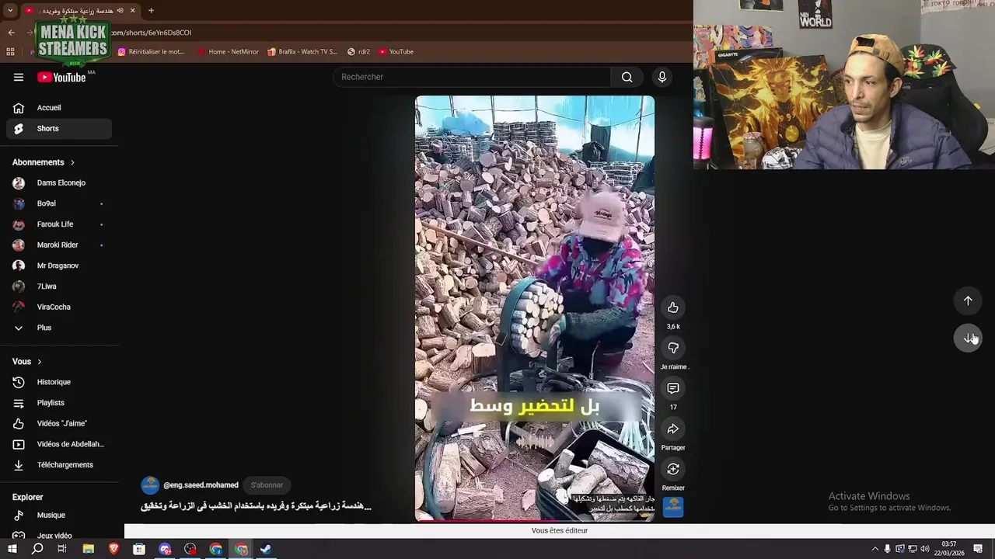Open a new browser tab
Image resolution: width=995 pixels, height=559 pixels.
point(151,11)
